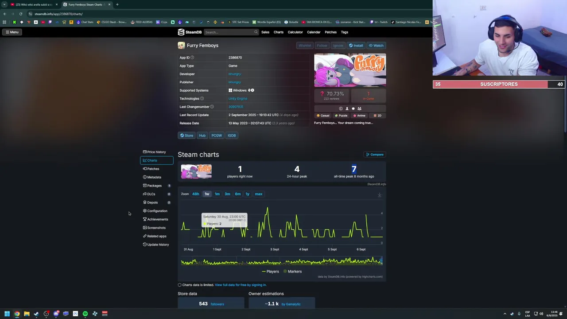Screen dimensions: 567x319
Task: Set chart zoom to 1m
Action: pos(217,194)
